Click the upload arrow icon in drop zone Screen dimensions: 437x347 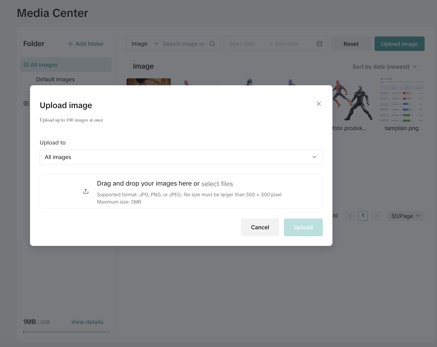tap(86, 191)
